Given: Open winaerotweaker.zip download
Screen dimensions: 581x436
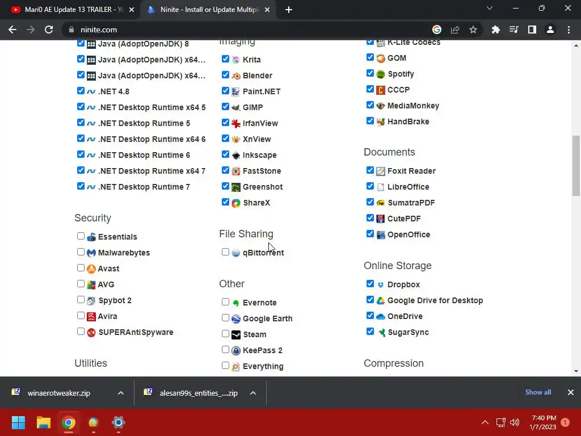Looking at the screenshot, I should click(59, 393).
